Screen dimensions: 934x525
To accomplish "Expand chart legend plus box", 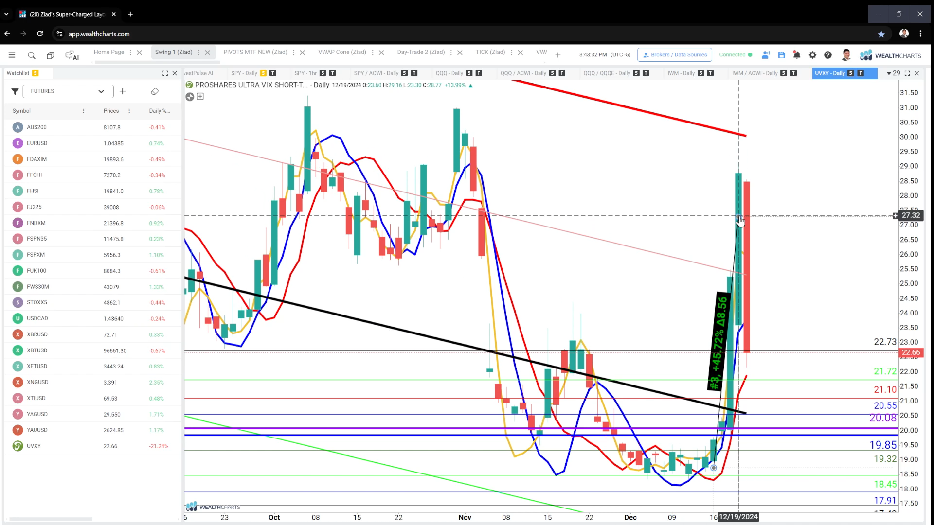I will pyautogui.click(x=200, y=96).
